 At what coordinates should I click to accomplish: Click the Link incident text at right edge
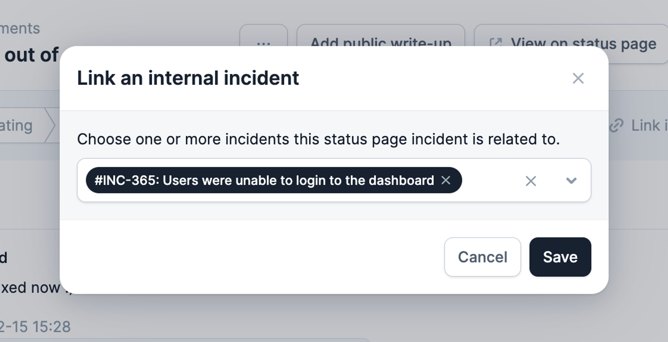click(649, 126)
